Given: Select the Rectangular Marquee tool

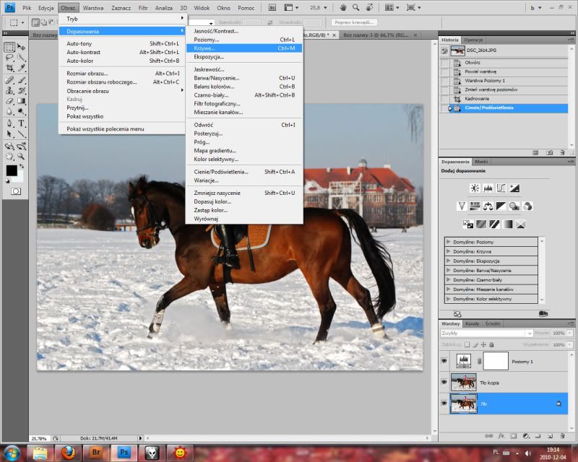Looking at the screenshot, I should pos(9,48).
